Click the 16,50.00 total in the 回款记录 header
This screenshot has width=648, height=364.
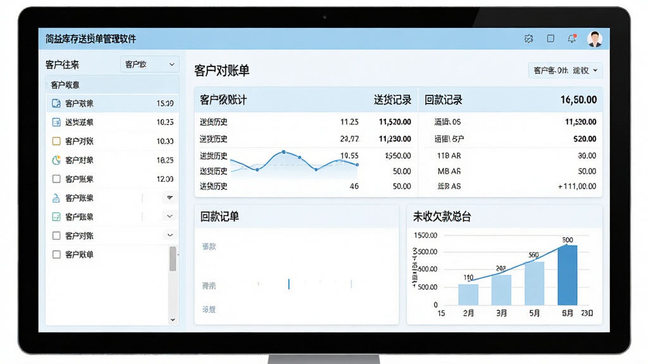point(578,100)
